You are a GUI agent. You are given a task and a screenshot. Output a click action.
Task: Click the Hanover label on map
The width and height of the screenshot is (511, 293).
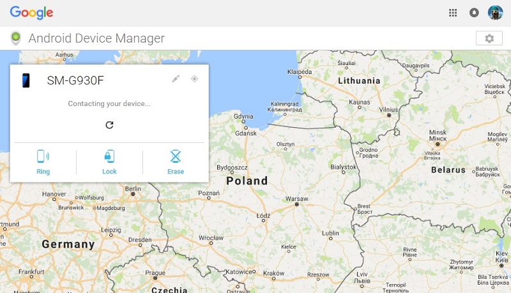[x=54, y=194]
